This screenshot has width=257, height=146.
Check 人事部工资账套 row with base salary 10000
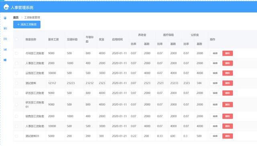pyautogui.click(x=16, y=126)
